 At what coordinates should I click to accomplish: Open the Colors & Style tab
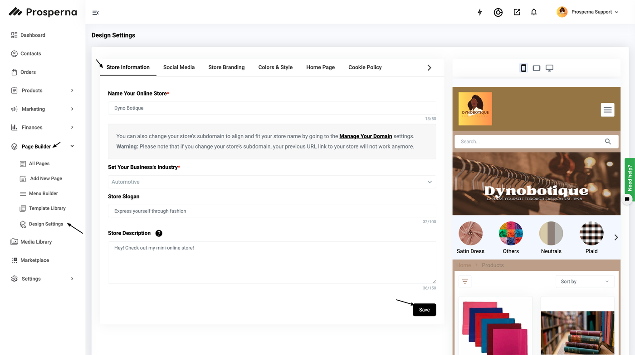point(275,67)
